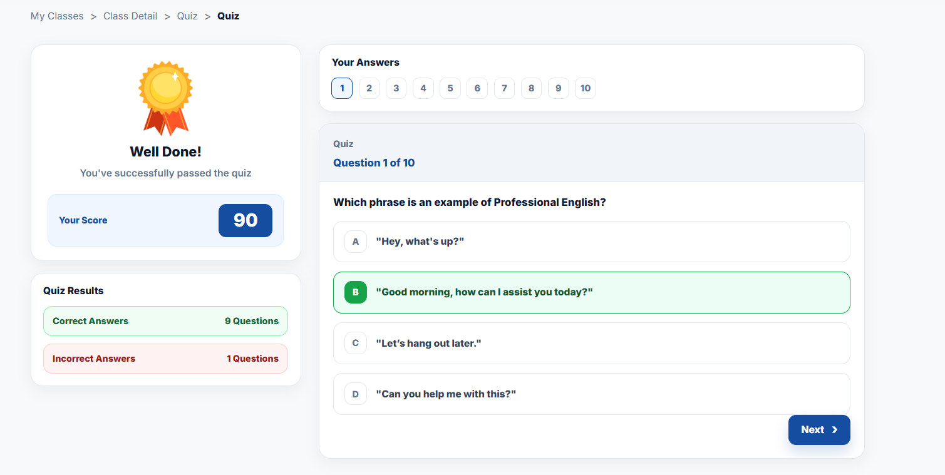Screen dimensions: 945x475
Task: Click the score value 90
Action: click(245, 220)
